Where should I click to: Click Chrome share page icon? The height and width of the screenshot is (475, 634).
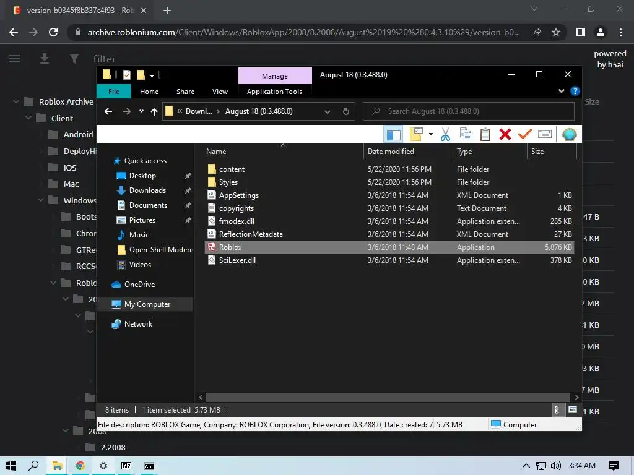click(536, 32)
